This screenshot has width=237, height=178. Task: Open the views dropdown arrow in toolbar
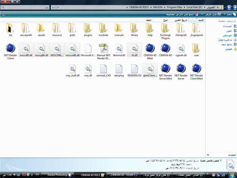click(x=202, y=14)
